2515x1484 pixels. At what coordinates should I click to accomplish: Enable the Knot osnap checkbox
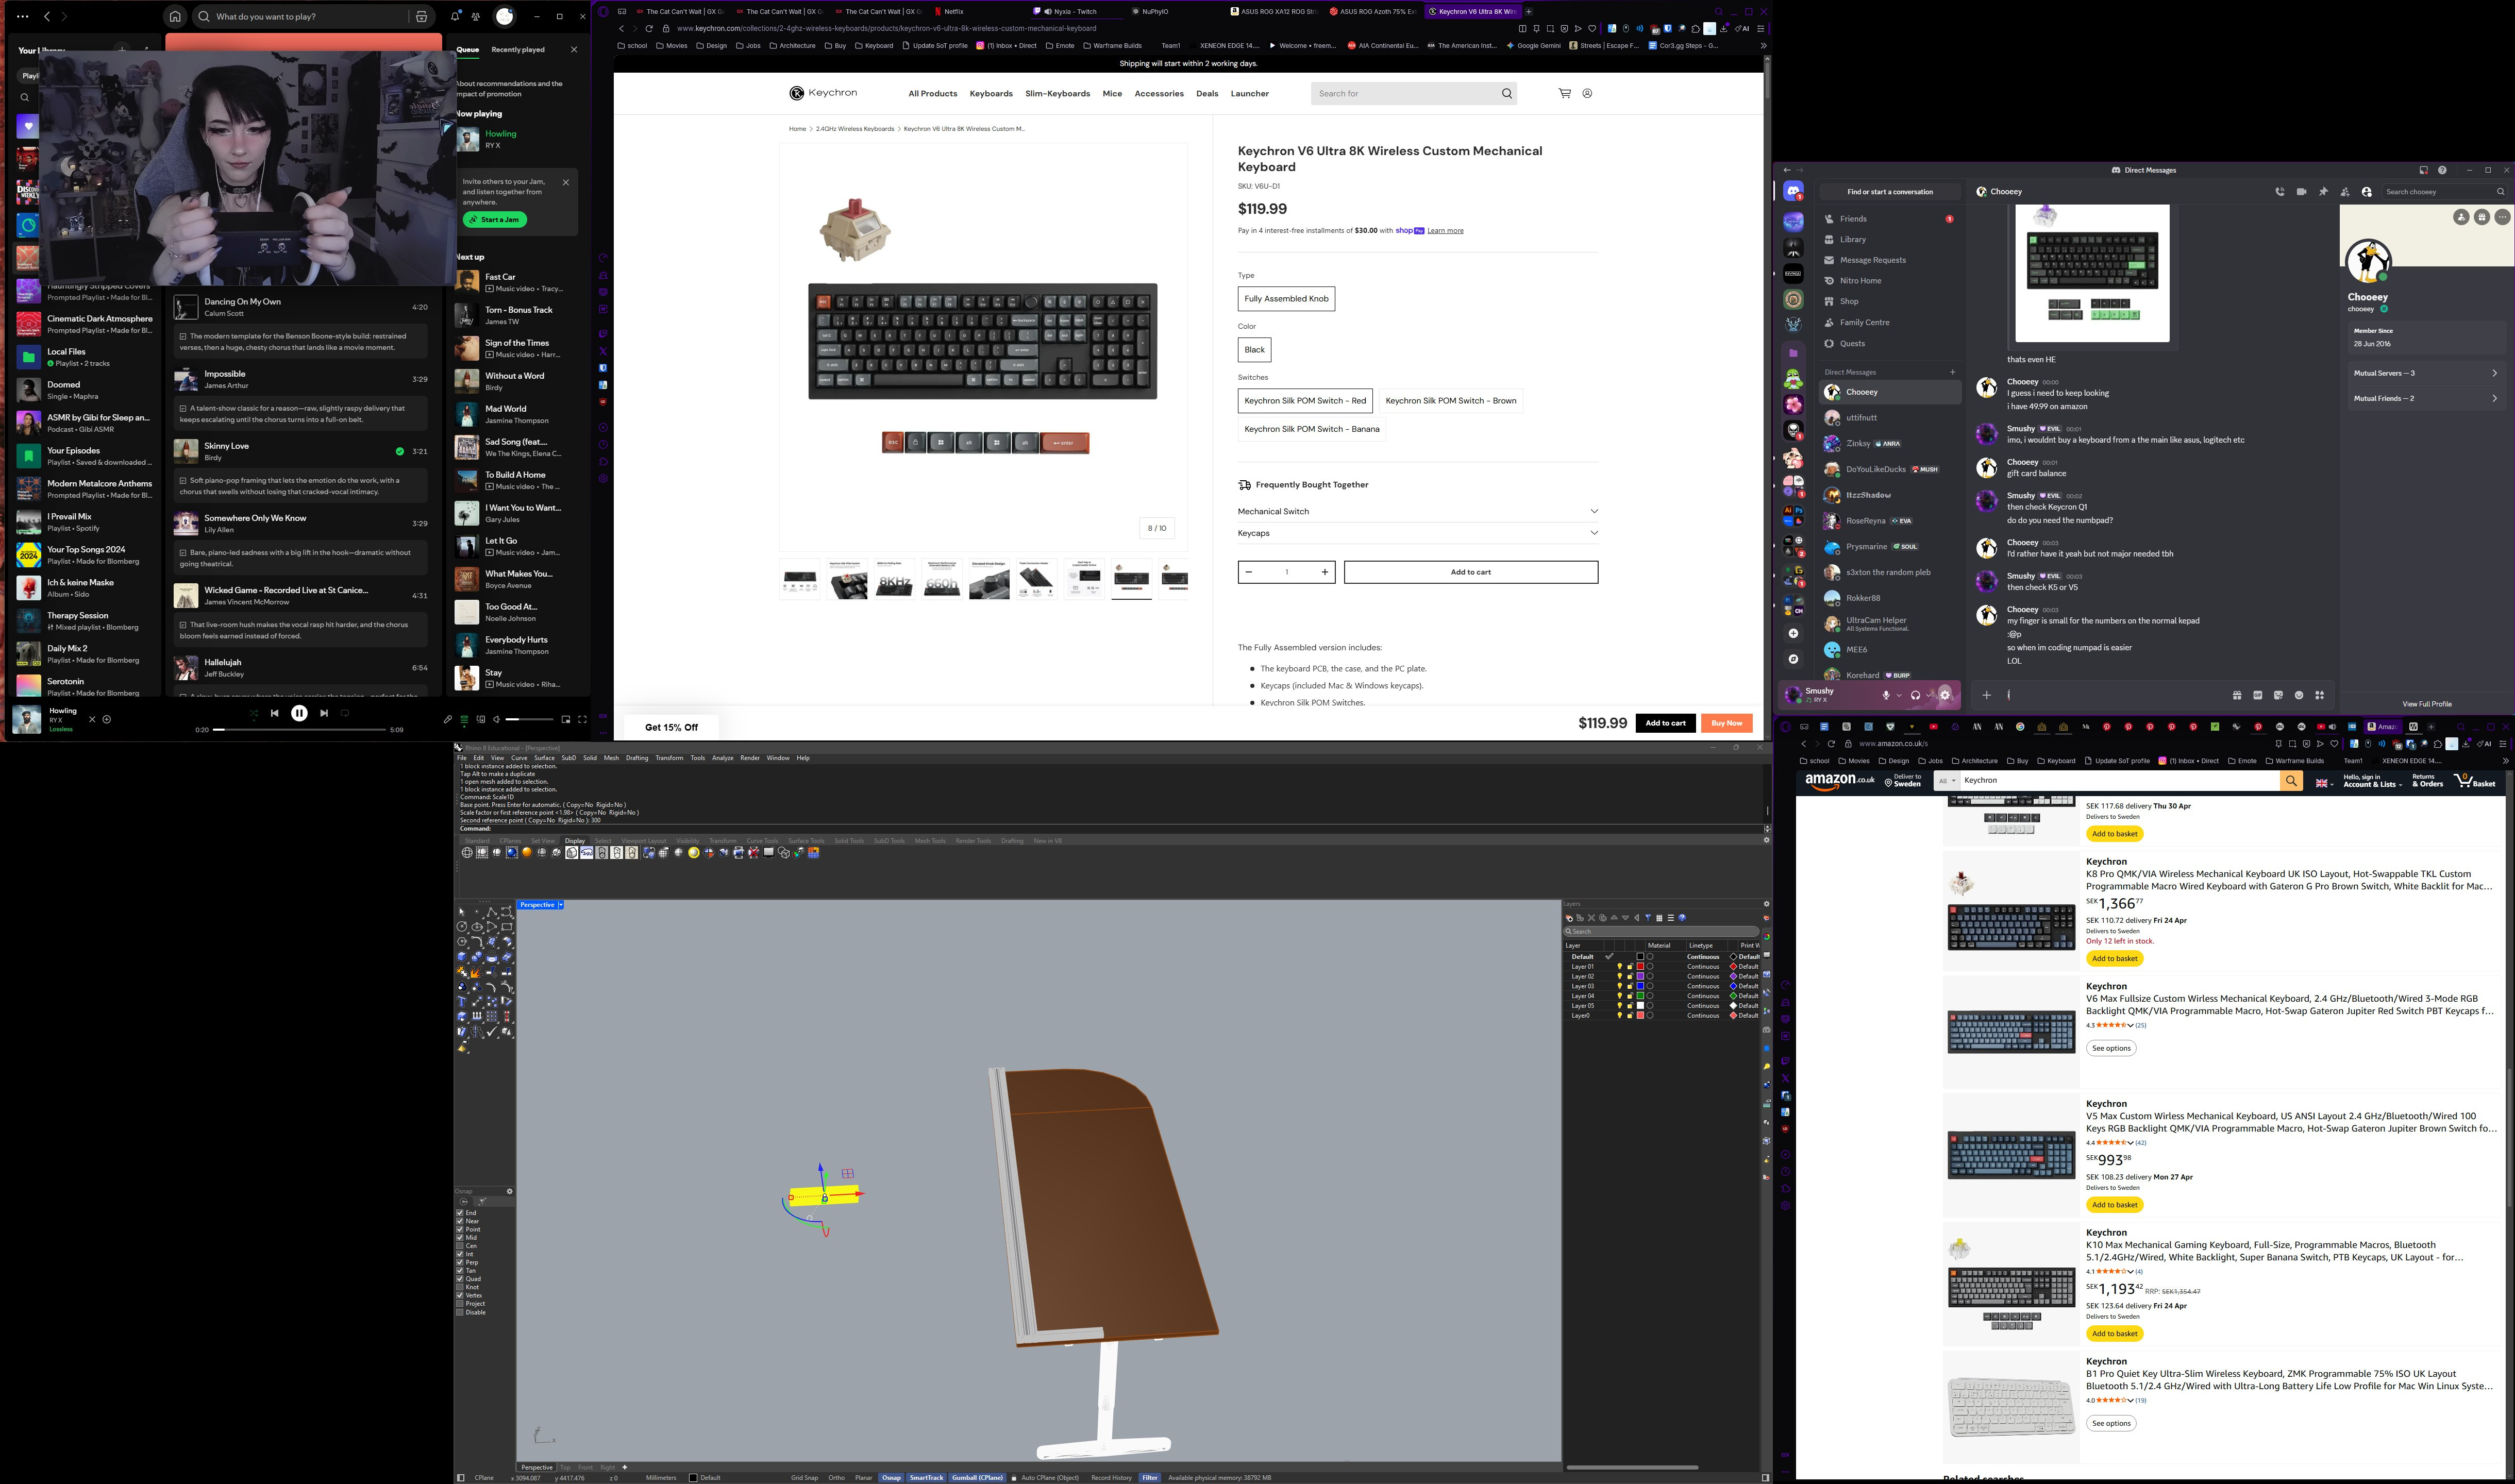(x=460, y=1287)
